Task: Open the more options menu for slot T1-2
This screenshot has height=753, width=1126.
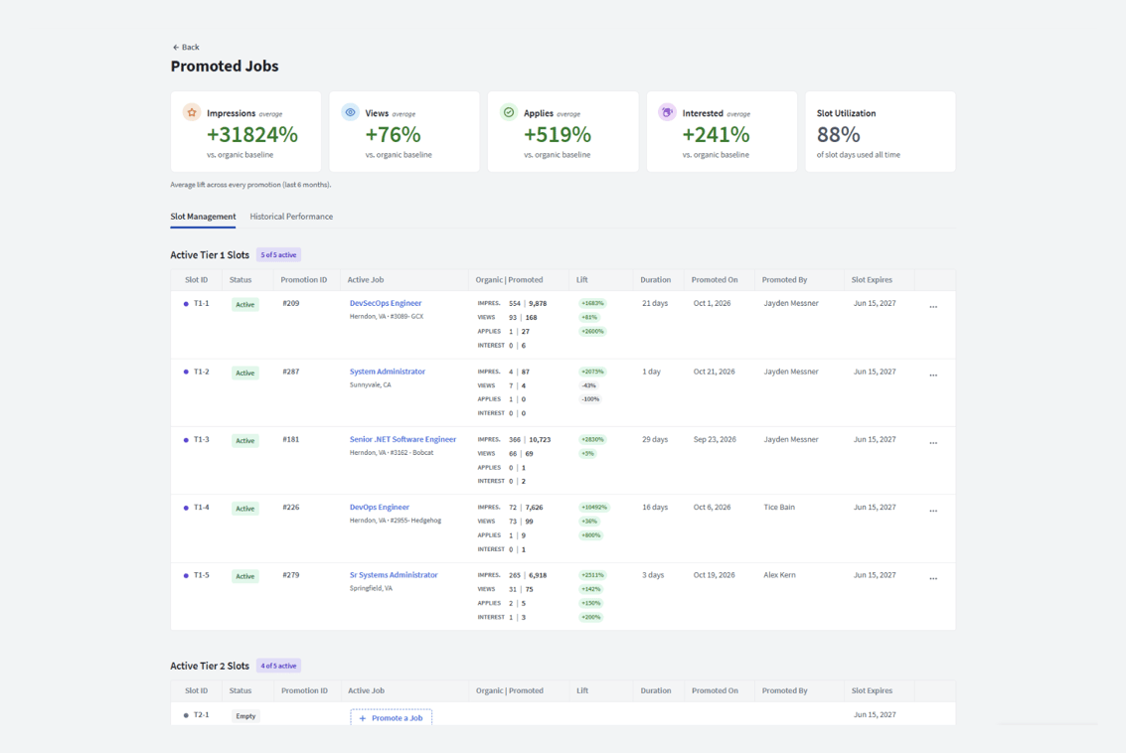Action: point(933,376)
